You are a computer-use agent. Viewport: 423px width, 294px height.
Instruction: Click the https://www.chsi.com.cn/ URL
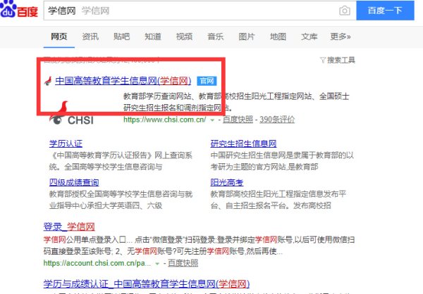click(164, 120)
